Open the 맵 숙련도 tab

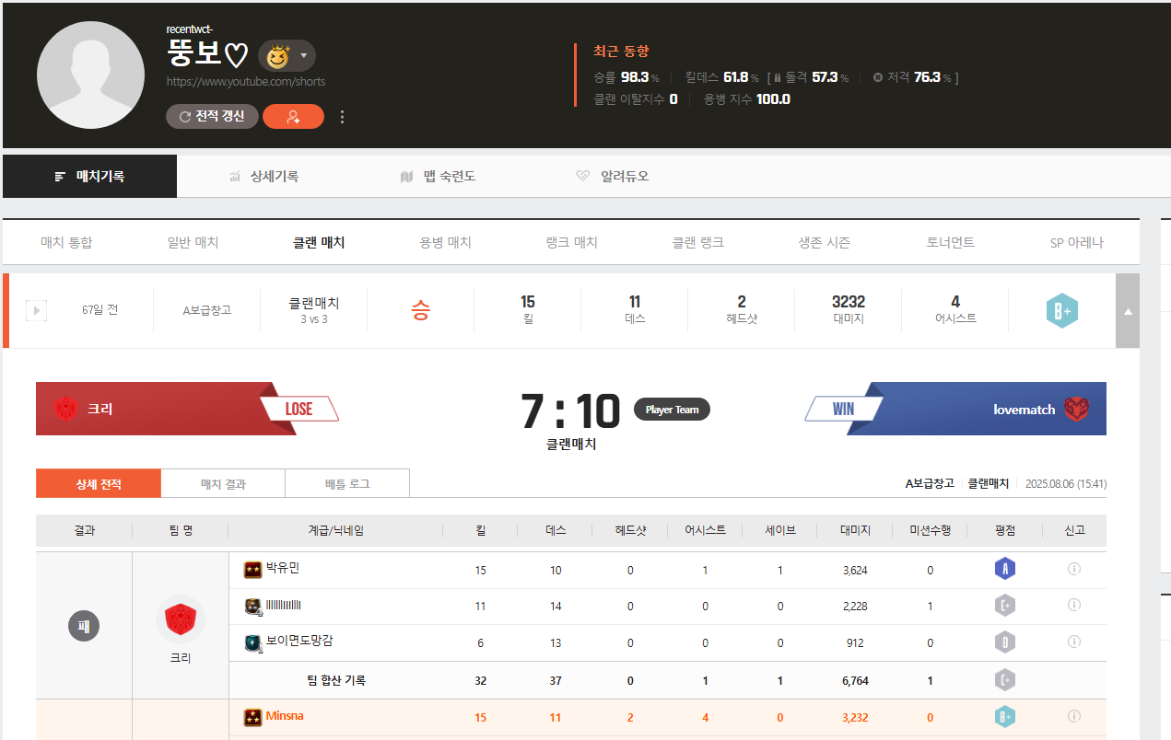(x=438, y=176)
